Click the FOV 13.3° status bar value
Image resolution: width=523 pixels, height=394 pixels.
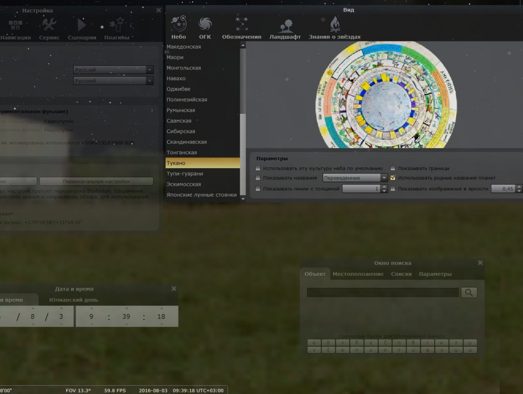click(x=78, y=390)
